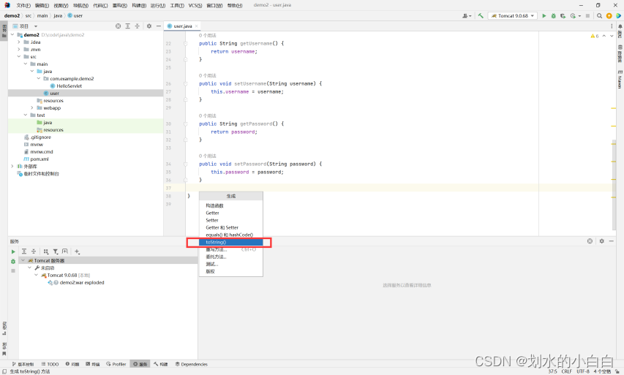Click UTF-8 encoding in status bar

582,371
